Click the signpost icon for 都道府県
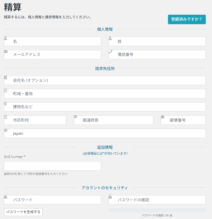This screenshot has height=219, width=212. [x=75, y=117]
